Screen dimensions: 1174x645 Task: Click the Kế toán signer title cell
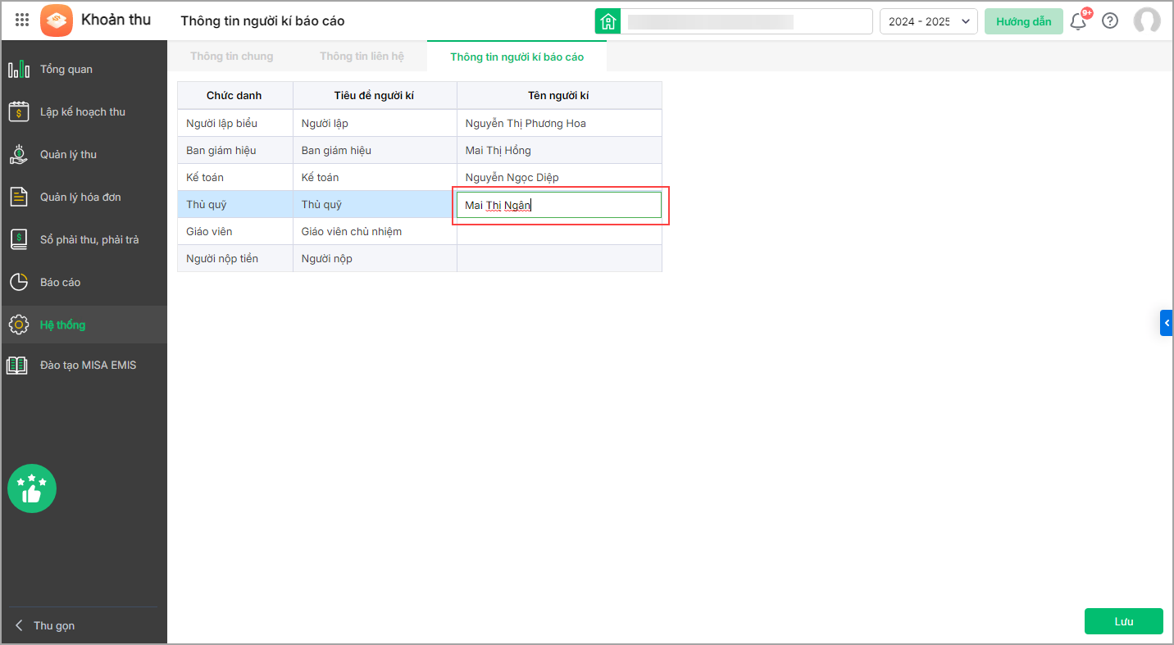pyautogui.click(x=375, y=177)
